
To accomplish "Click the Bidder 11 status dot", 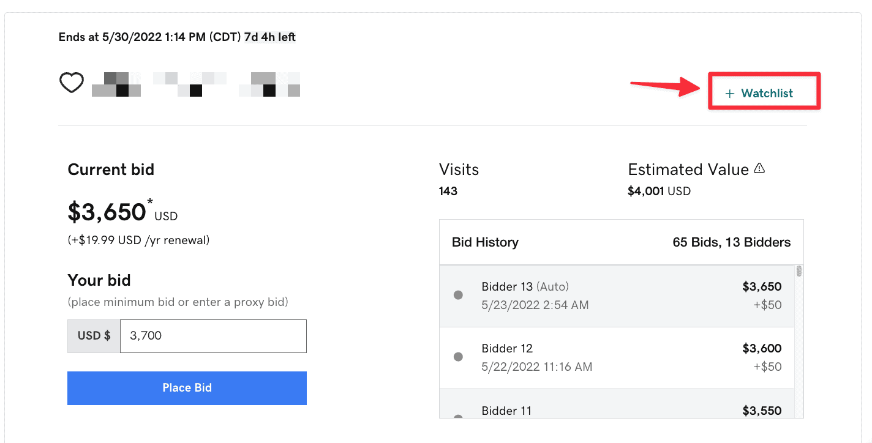I will (x=458, y=417).
